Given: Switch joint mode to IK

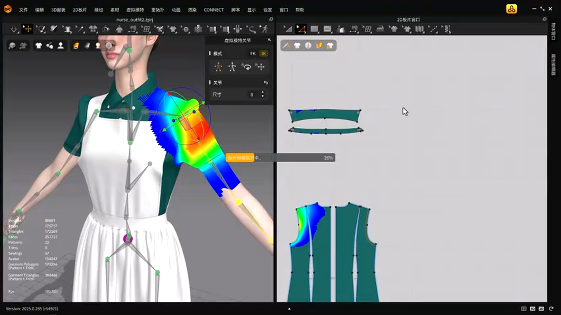Looking at the screenshot, I should coord(263,53).
